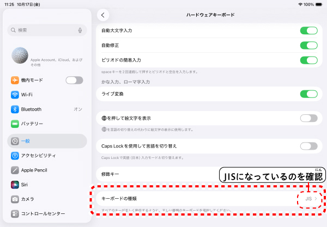Open 修飾キー modifier keys row

coord(158,174)
